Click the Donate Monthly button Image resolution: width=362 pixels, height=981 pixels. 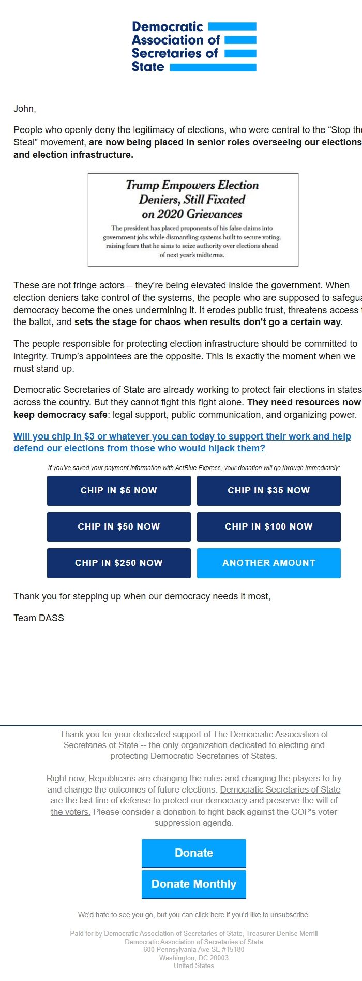click(193, 884)
